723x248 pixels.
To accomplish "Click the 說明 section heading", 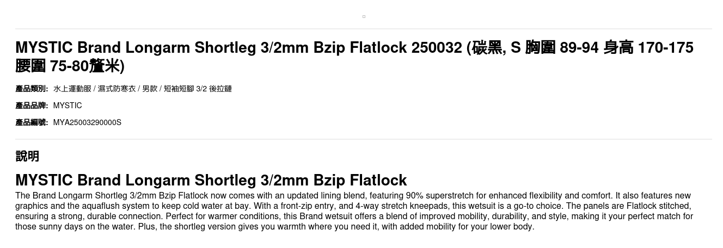I will click(x=27, y=156).
